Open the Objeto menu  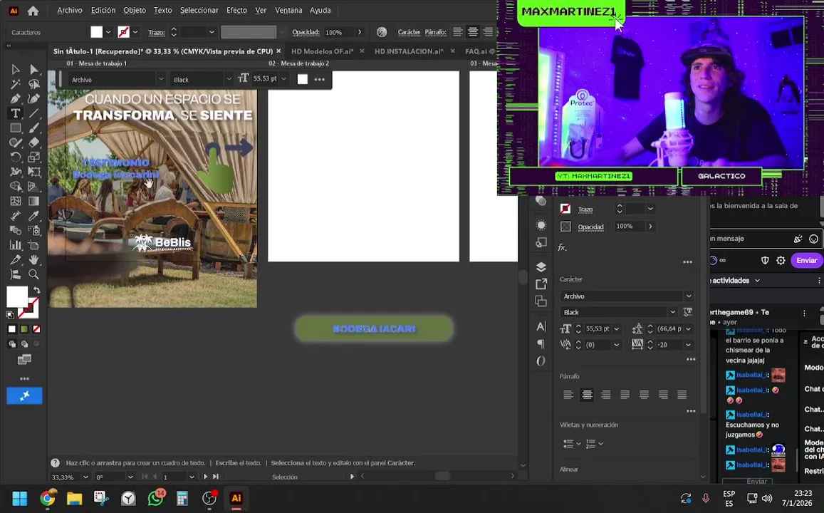click(135, 10)
